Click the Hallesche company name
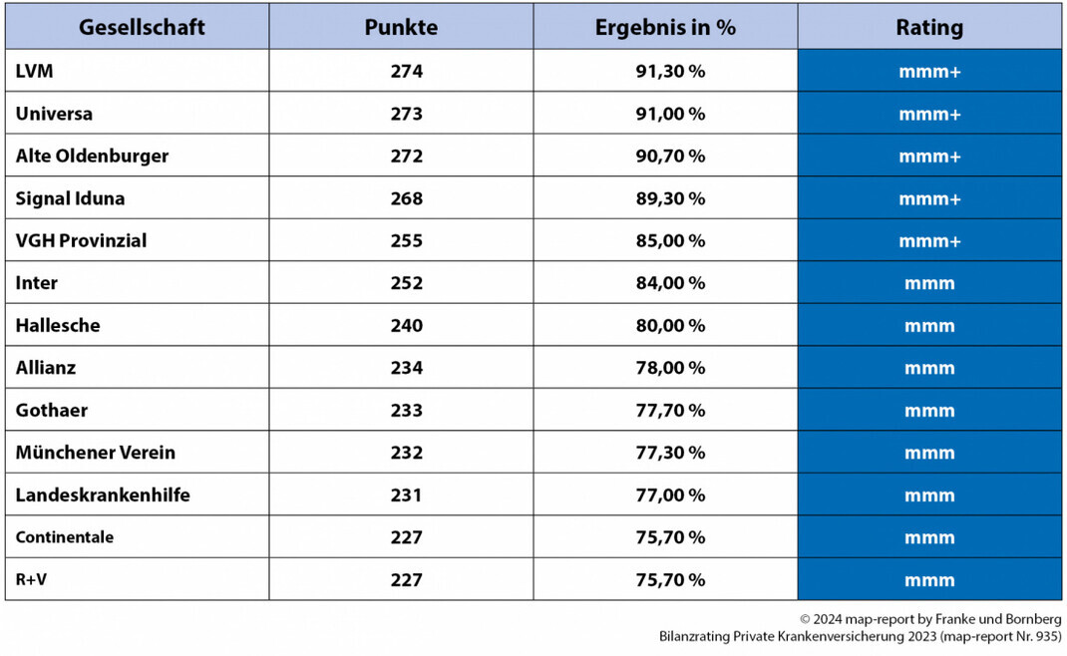This screenshot has height=656, width=1067. pyautogui.click(x=58, y=326)
